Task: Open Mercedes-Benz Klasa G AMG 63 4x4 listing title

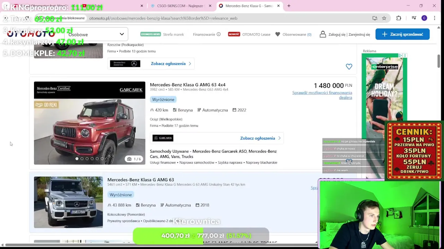Action: tap(188, 85)
